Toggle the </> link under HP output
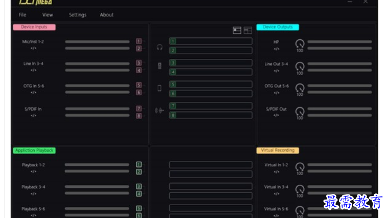This screenshot has width=387, height=218. coord(276,49)
